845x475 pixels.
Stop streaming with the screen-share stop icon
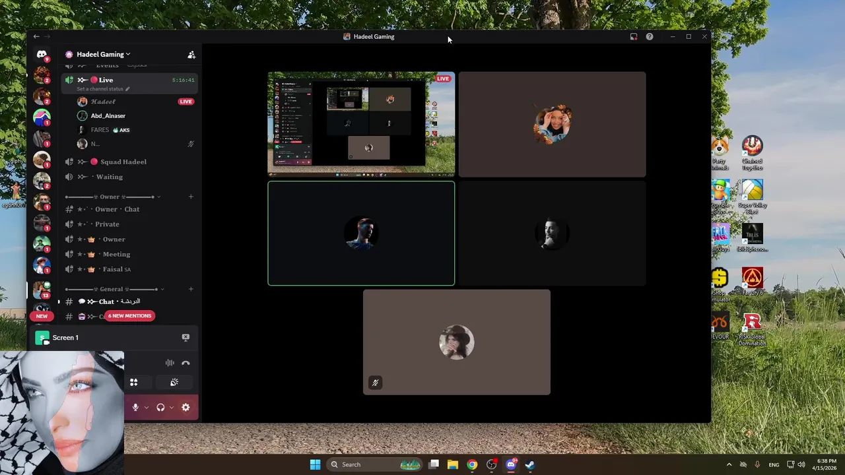(x=186, y=337)
